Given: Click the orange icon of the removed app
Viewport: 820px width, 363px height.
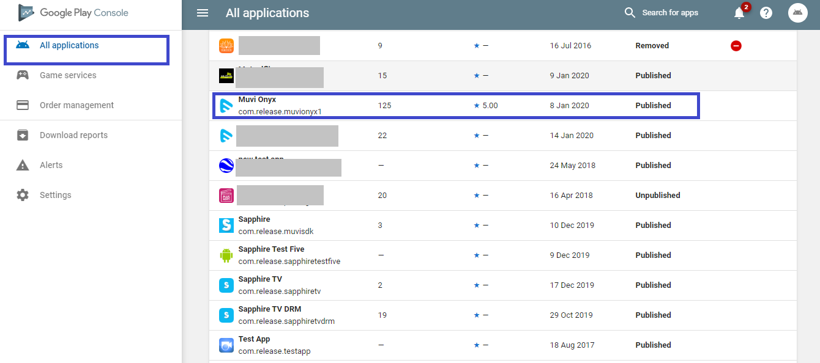Looking at the screenshot, I should (226, 46).
